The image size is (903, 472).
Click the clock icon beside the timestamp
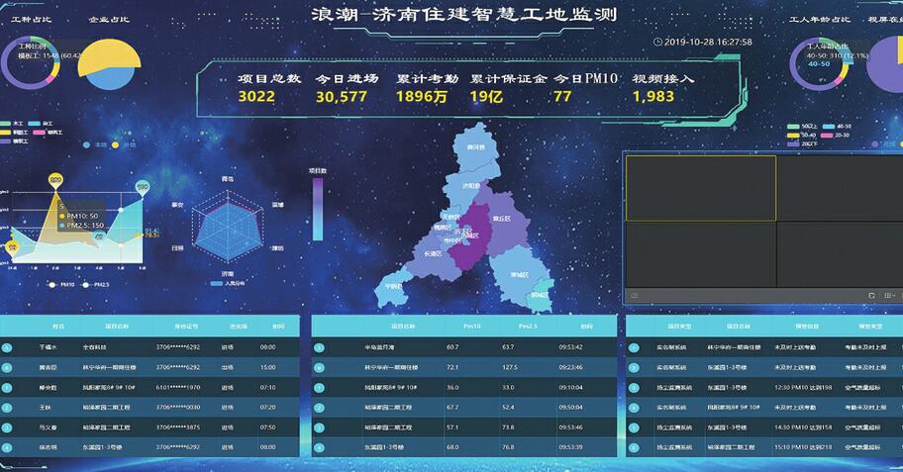[657, 42]
